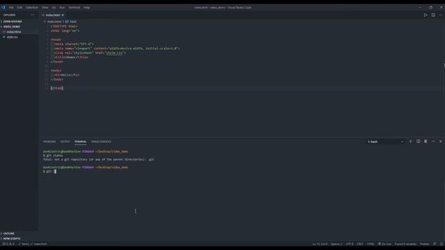The image size is (445, 250).
Task: Expand the Open Editors section
Action: click(x=13, y=22)
